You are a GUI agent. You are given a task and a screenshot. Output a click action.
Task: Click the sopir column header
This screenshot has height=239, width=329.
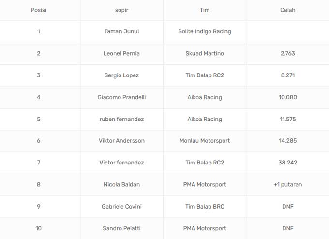pos(121,10)
